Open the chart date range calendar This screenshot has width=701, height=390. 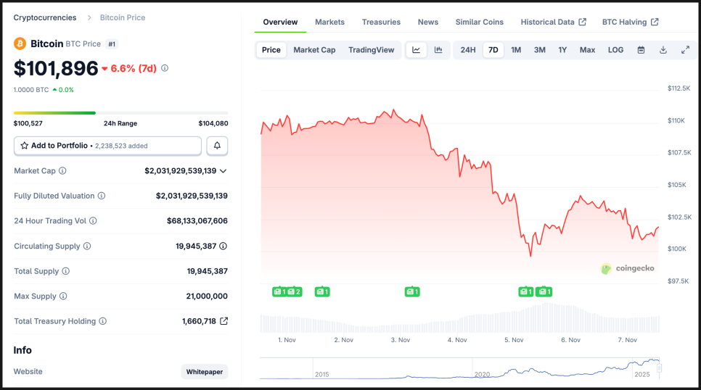tap(641, 50)
